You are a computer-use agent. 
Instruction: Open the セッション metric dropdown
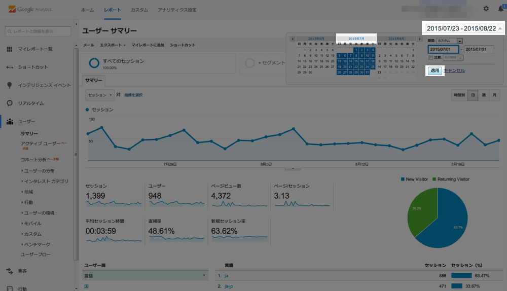click(100, 95)
